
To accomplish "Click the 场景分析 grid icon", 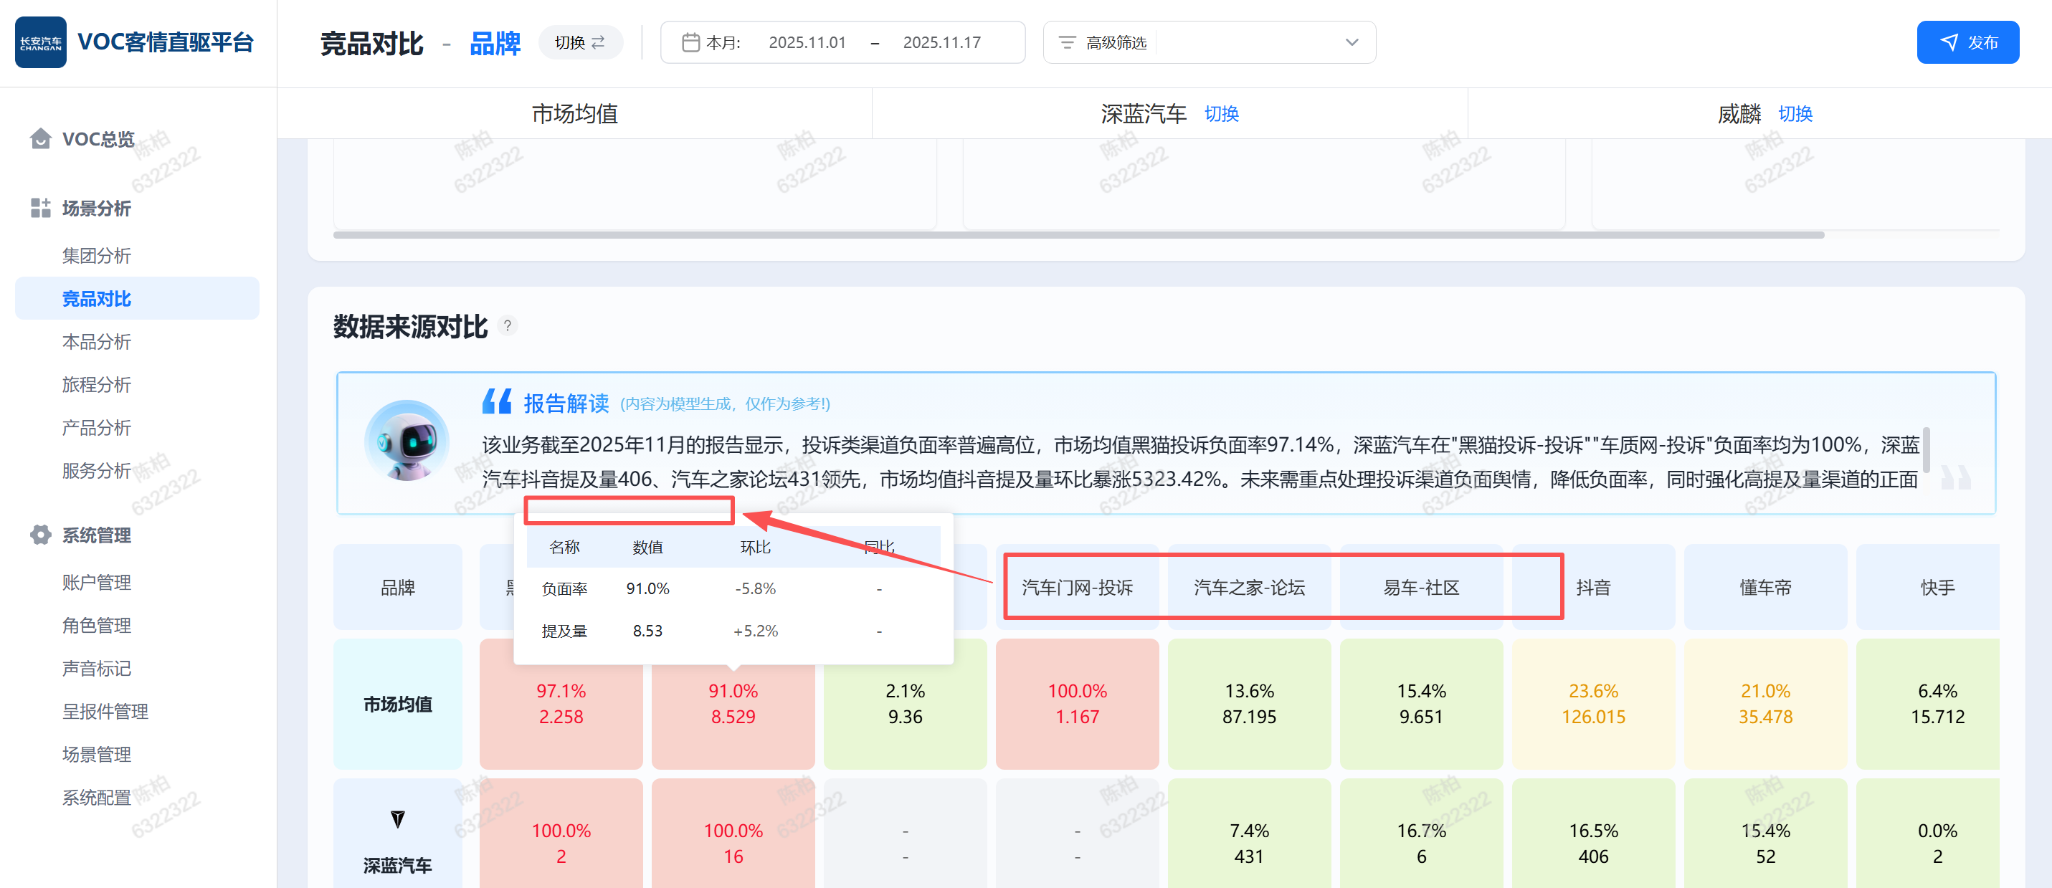I will coord(40,209).
